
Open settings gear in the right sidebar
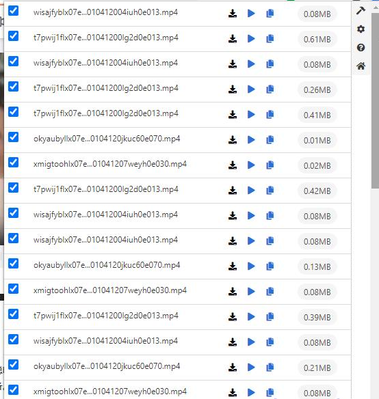361,29
